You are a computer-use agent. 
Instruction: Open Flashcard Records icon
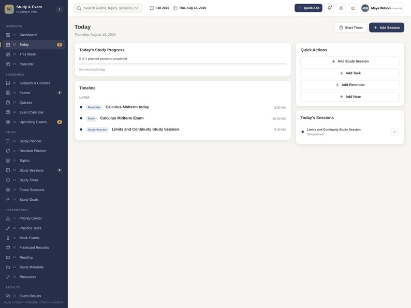click(8, 247)
